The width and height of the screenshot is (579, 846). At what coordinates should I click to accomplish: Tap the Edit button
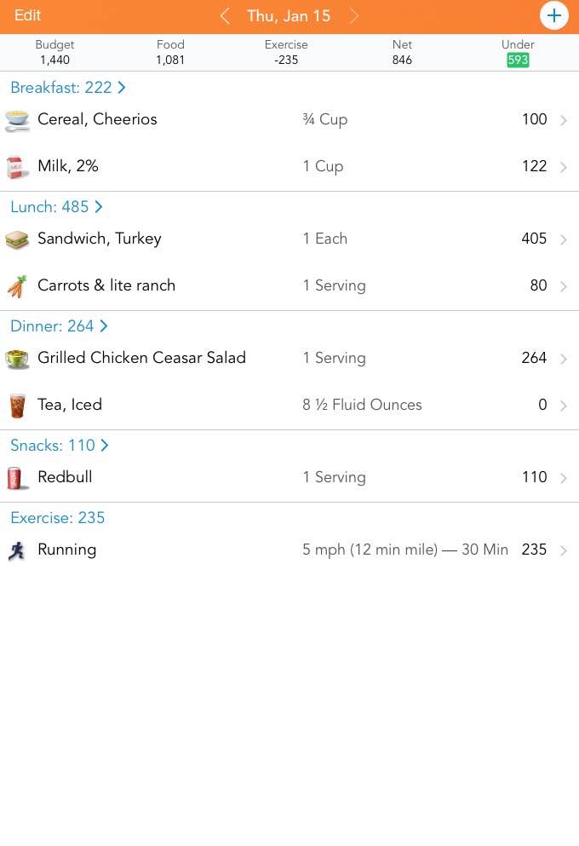[x=28, y=15]
